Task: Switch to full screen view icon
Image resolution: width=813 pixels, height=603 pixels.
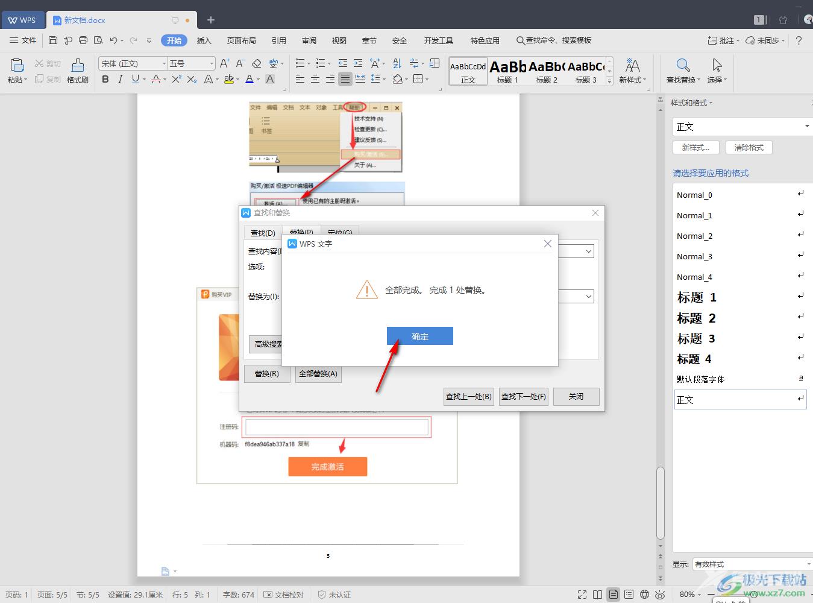Action: (582, 595)
